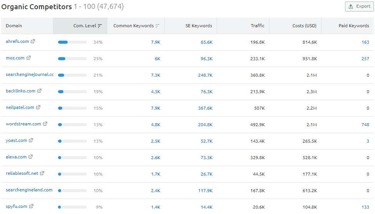
Task: Open wordstream.com paid keywords 748
Action: tap(365, 124)
